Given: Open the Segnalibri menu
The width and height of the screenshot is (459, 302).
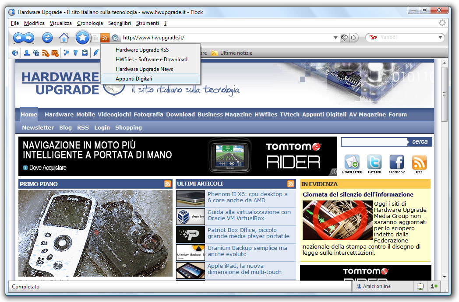Looking at the screenshot, I should point(120,23).
